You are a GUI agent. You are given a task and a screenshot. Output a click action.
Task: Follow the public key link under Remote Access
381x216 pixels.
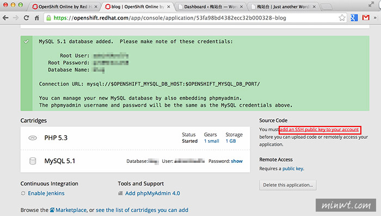coord(293,169)
